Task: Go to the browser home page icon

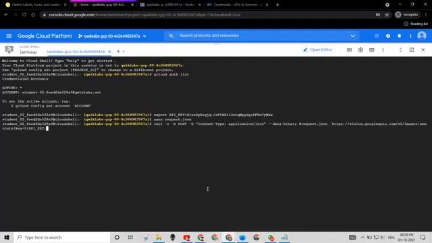Action: 33,15
